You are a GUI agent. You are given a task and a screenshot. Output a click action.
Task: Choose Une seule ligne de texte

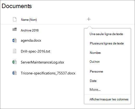(x=106, y=34)
